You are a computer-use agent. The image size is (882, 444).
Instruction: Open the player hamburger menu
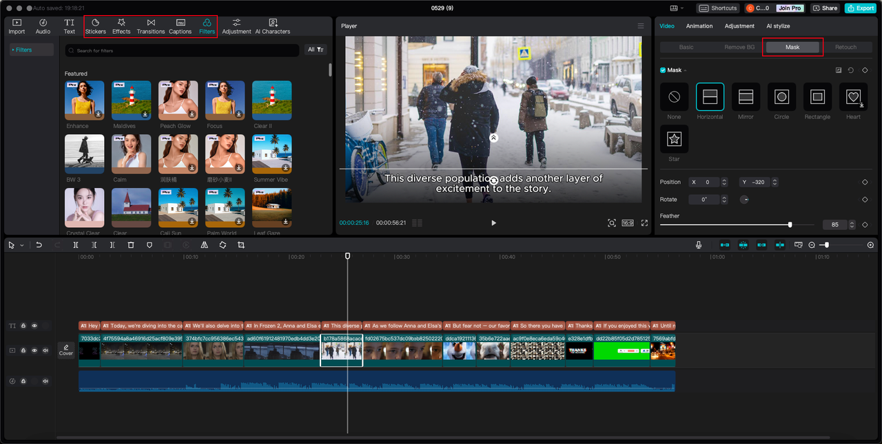(641, 26)
